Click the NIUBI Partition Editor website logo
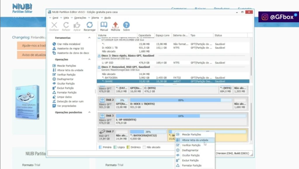This screenshot has width=299, height=169. point(22,8)
